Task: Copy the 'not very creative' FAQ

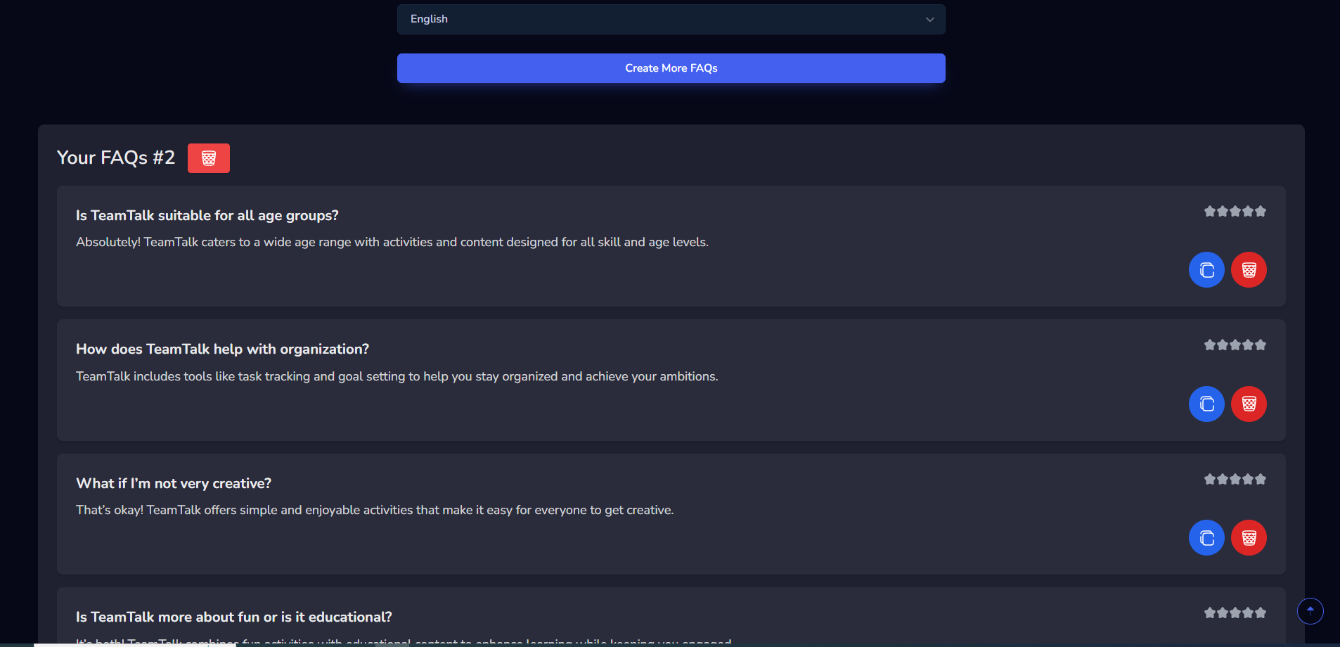Action: coord(1206,538)
